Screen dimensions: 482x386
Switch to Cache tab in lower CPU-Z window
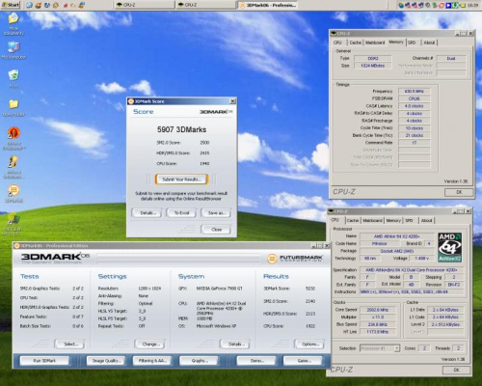[353, 220]
